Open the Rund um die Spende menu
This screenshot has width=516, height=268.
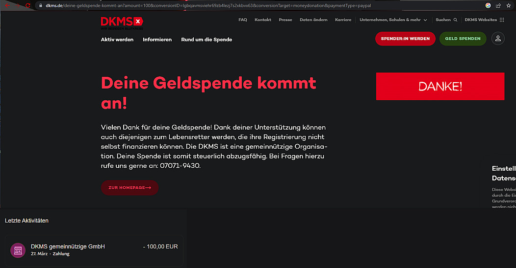206,40
